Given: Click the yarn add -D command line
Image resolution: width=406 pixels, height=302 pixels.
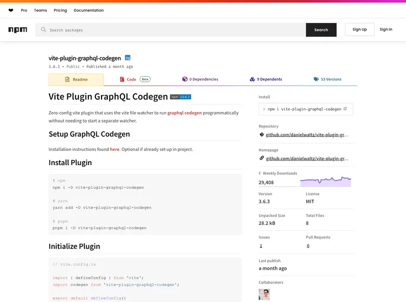Looking at the screenshot, I should click(102, 208).
